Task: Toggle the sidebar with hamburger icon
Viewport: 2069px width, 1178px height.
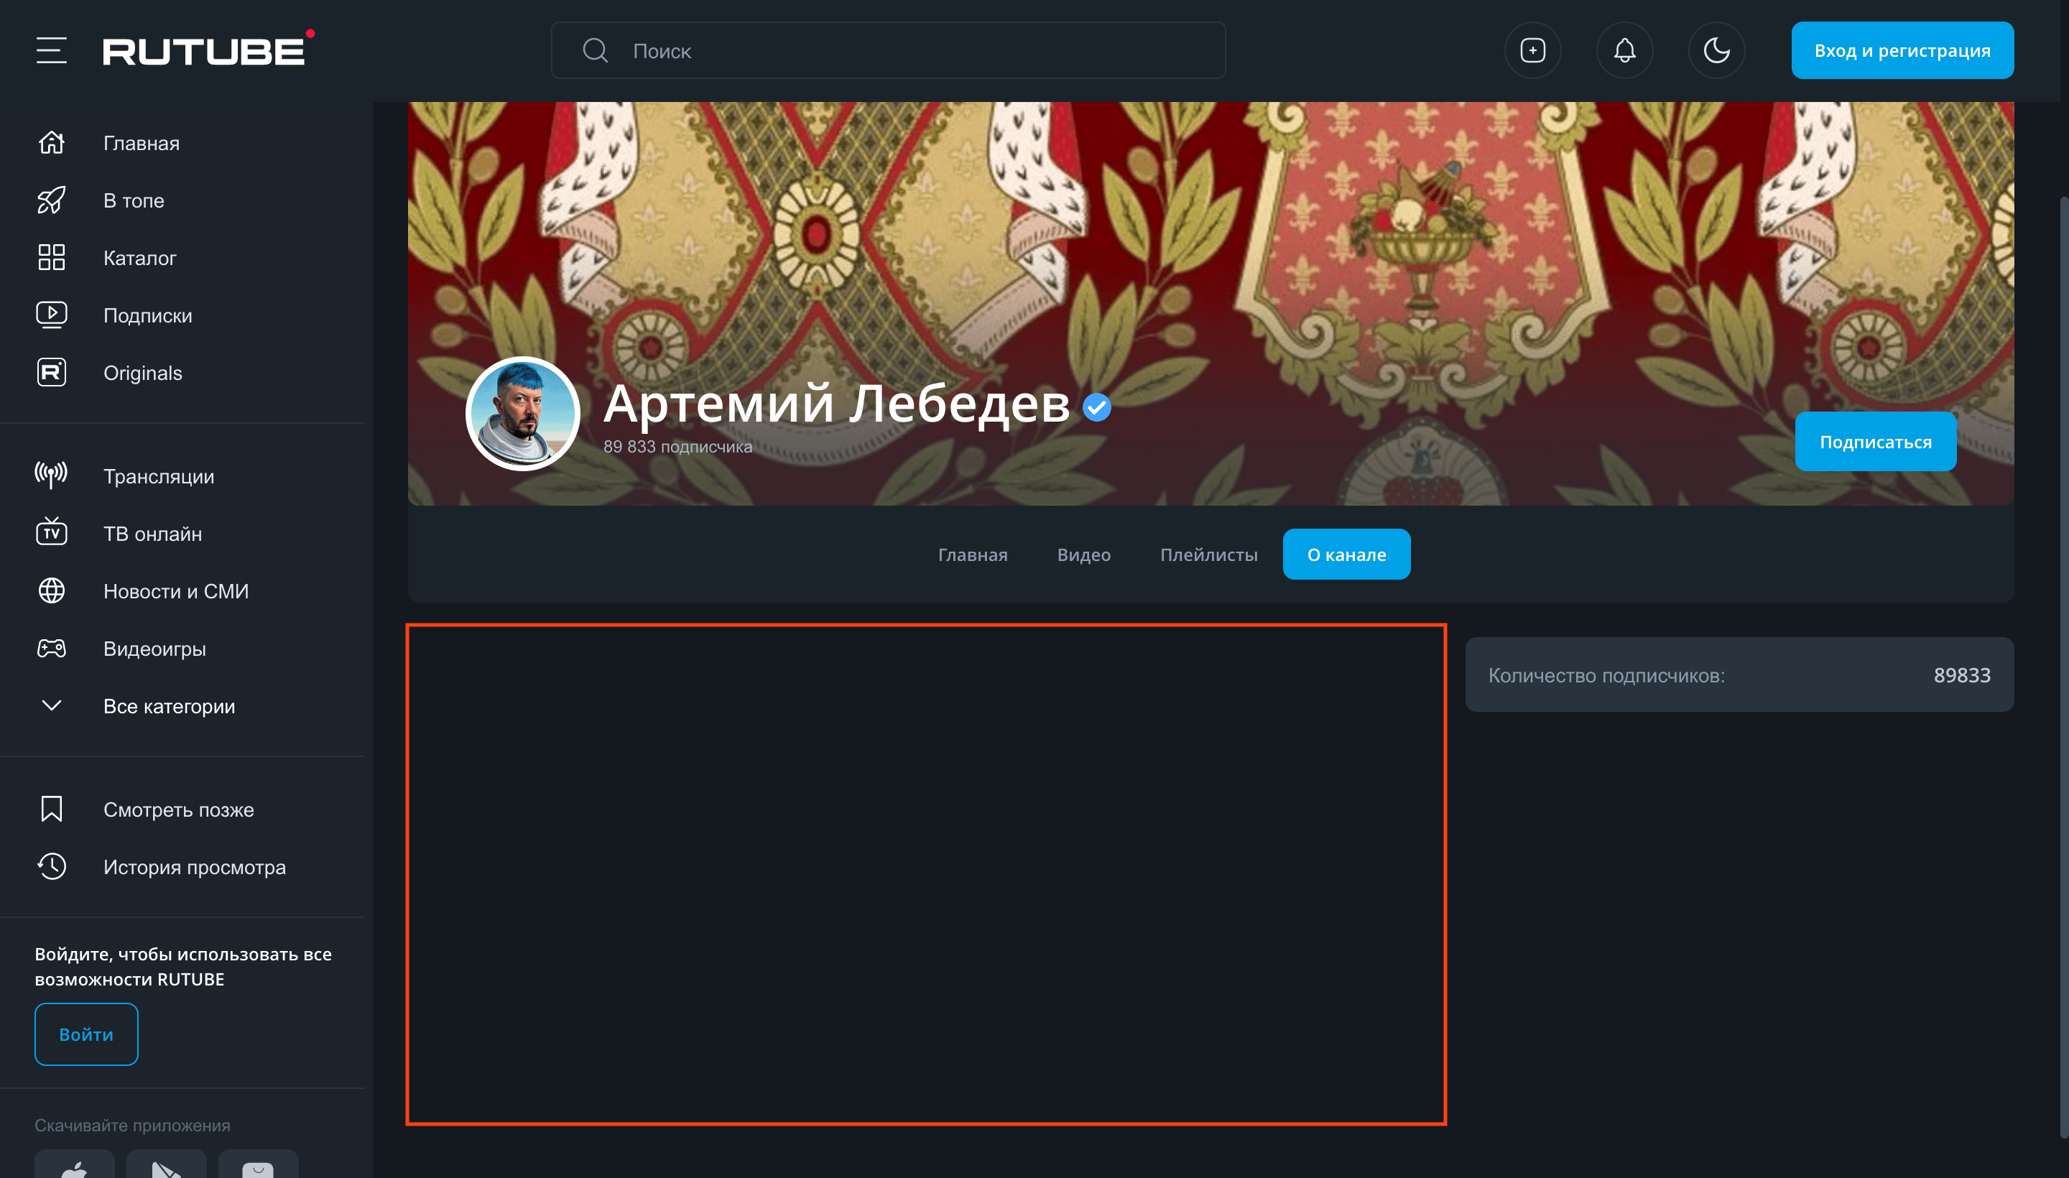Action: click(50, 50)
